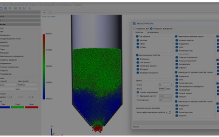
Task: Click the wide button below the min/max fields
Action: [19, 89]
